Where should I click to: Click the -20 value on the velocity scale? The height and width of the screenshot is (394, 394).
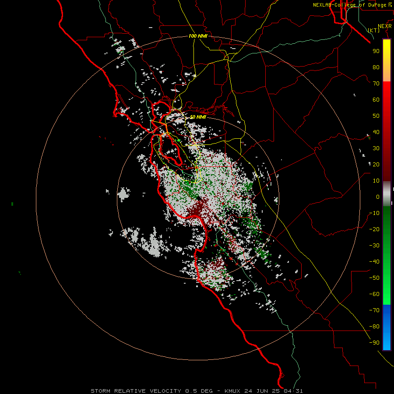tap(374, 229)
